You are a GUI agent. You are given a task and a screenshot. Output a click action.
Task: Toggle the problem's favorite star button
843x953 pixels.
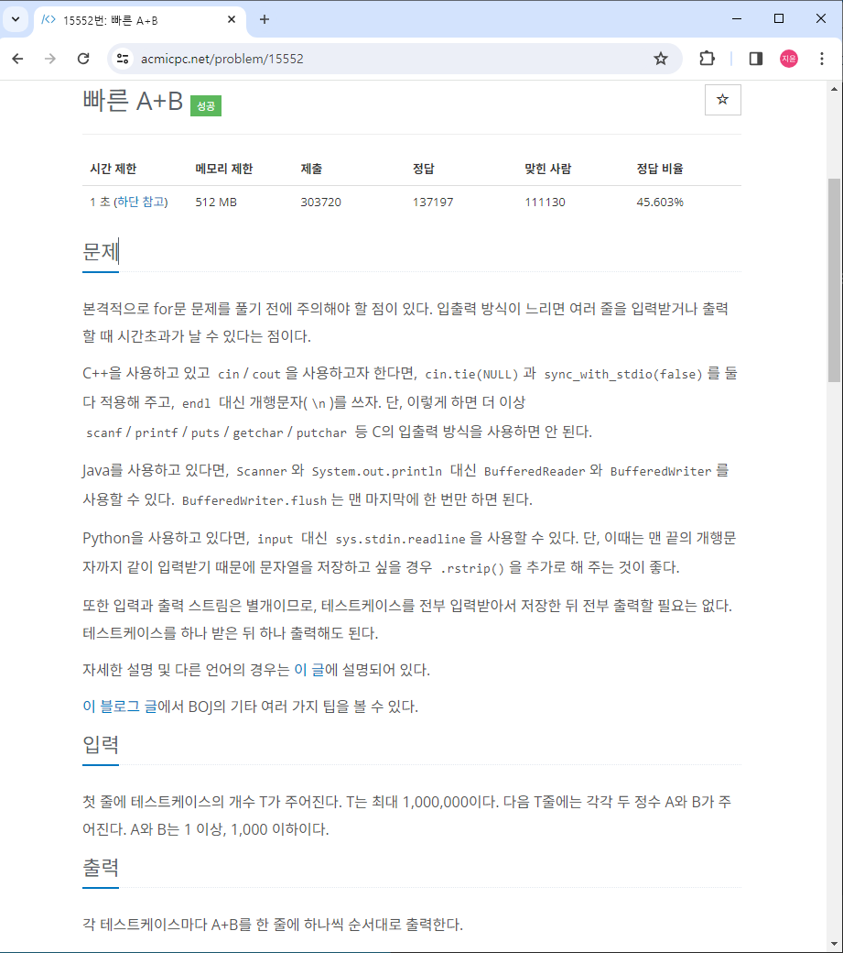pos(722,99)
